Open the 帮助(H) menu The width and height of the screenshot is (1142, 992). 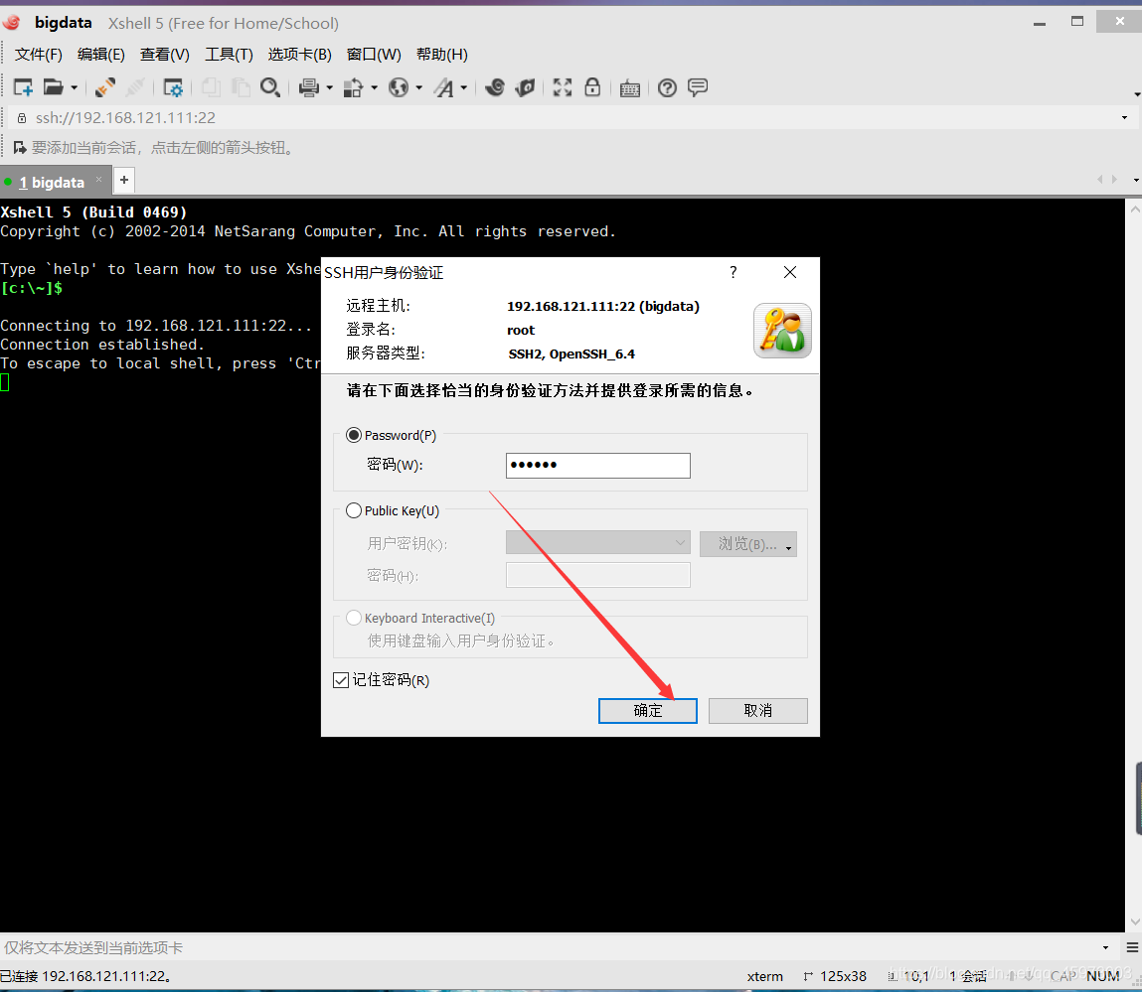coord(442,55)
